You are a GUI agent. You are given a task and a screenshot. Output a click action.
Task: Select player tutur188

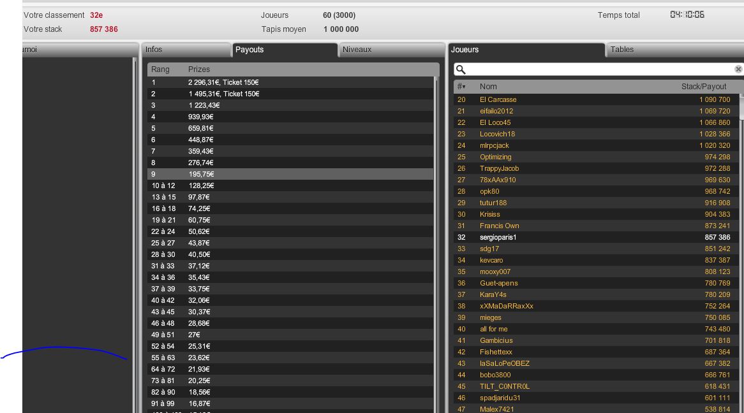tap(596, 203)
